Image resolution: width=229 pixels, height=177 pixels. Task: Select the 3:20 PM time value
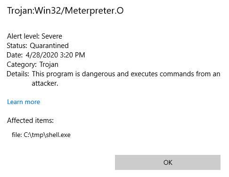(x=73, y=55)
